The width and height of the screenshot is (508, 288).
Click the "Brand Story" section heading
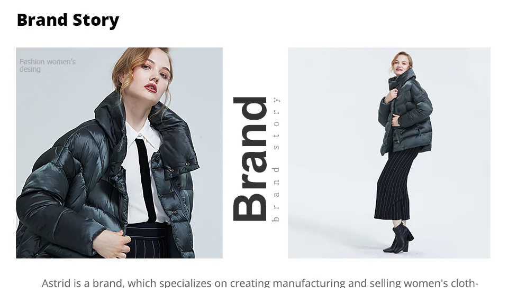(68, 20)
